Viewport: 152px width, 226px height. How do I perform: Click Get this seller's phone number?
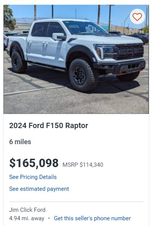(x=92, y=218)
